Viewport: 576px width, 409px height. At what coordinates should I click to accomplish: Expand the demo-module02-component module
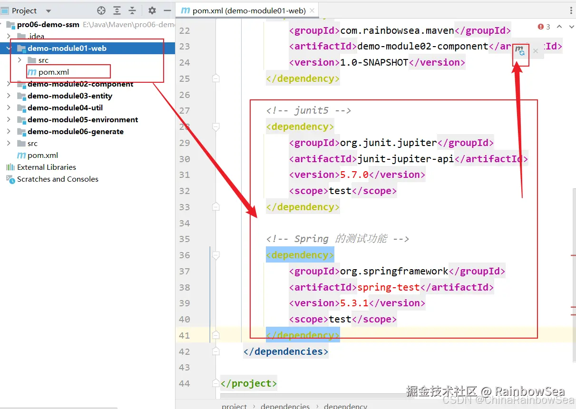[x=9, y=84]
